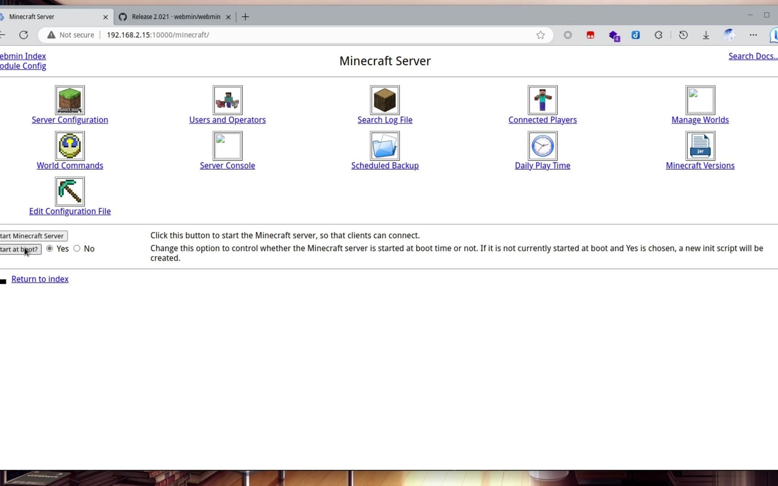Follow the Return to index link
Image resolution: width=778 pixels, height=486 pixels.
pyautogui.click(x=40, y=279)
